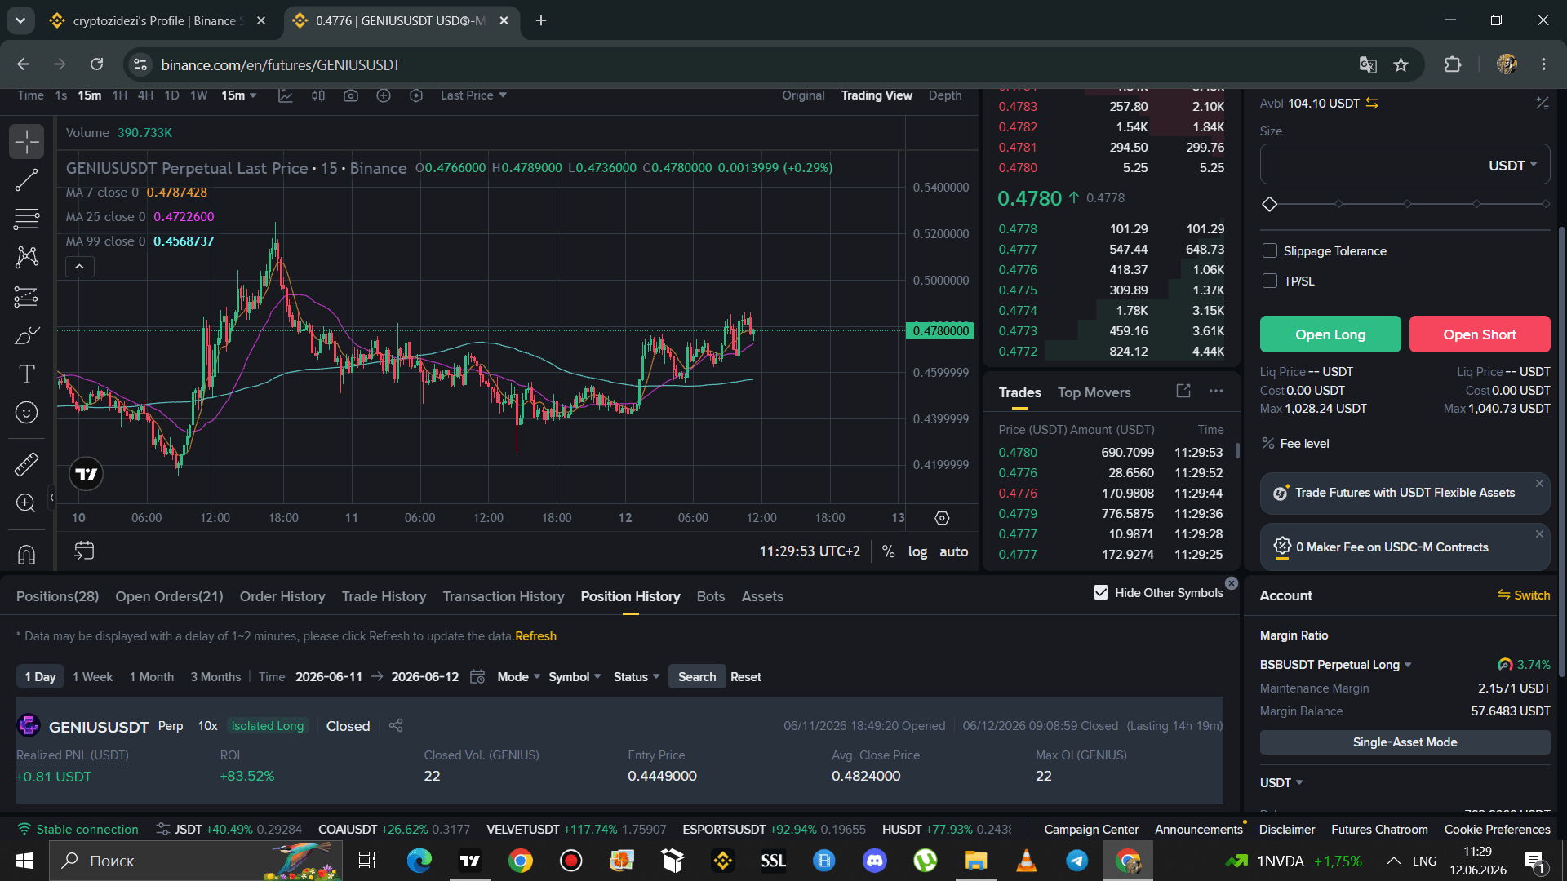Switch chart view to Depth
Image resolution: width=1567 pixels, height=881 pixels.
click(x=945, y=95)
